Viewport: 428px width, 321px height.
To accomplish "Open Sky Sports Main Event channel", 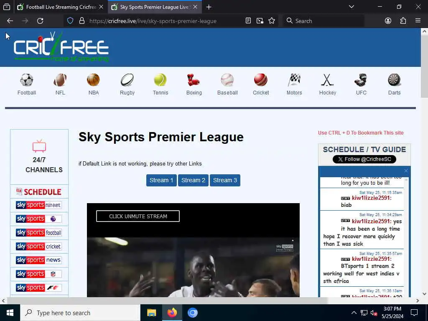I will click(39, 205).
